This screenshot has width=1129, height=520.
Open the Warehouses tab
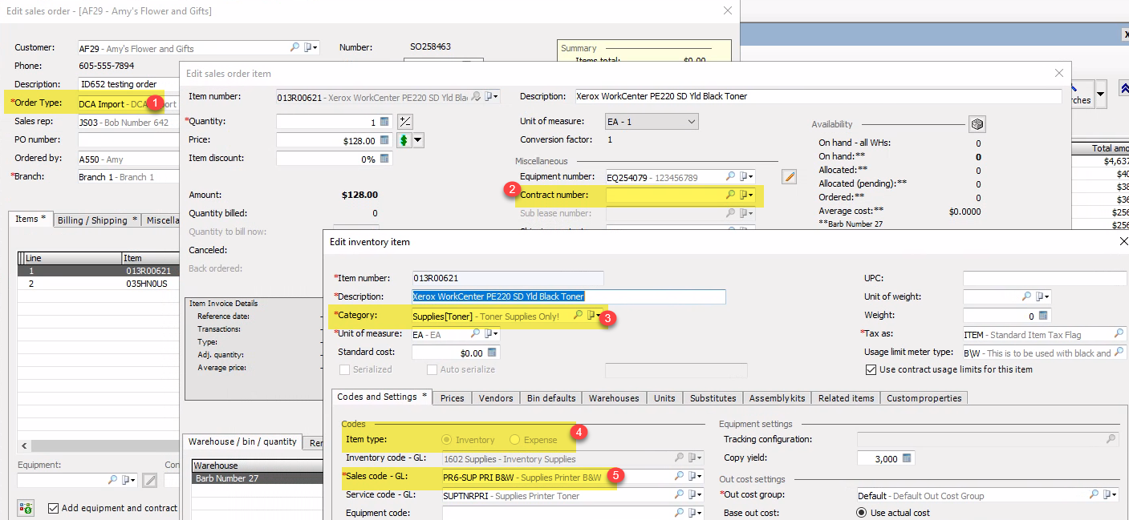(614, 397)
